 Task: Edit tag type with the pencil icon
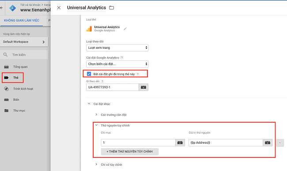point(125,29)
